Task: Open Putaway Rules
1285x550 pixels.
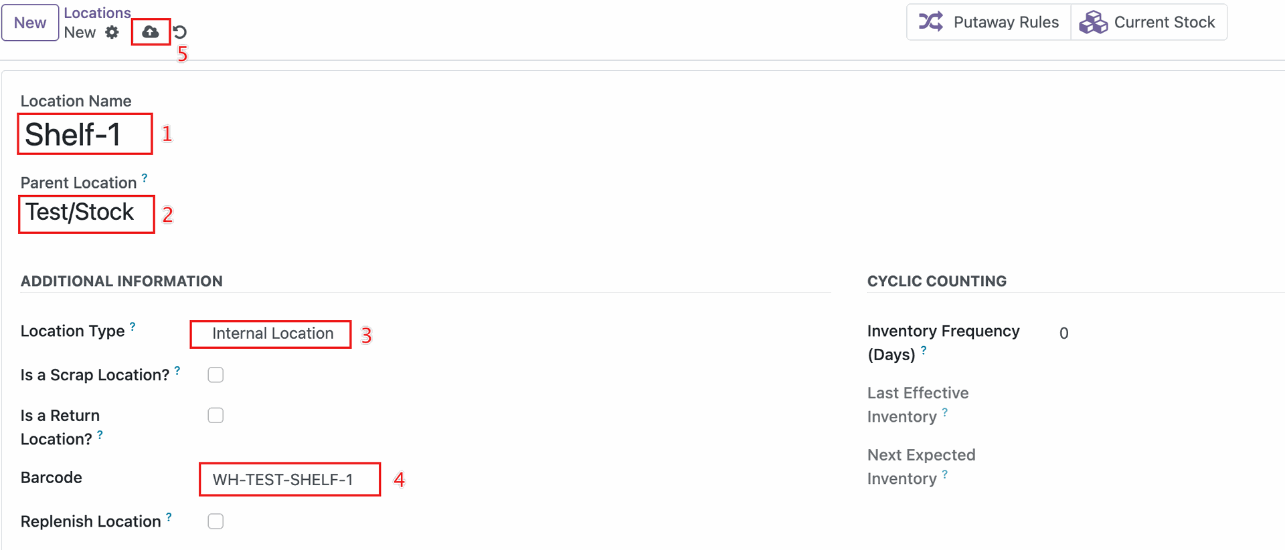Action: point(1005,22)
